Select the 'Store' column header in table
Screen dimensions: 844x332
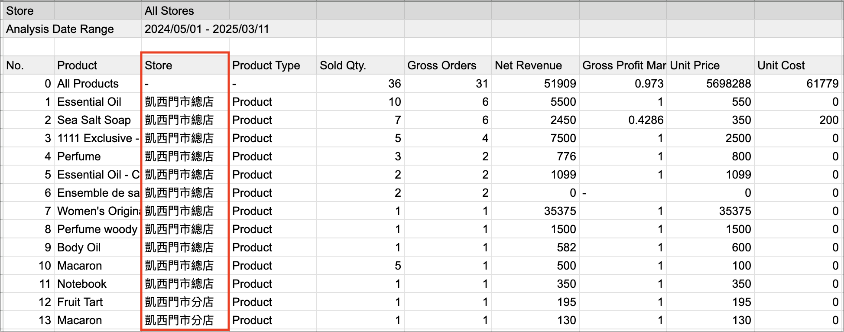coord(185,65)
